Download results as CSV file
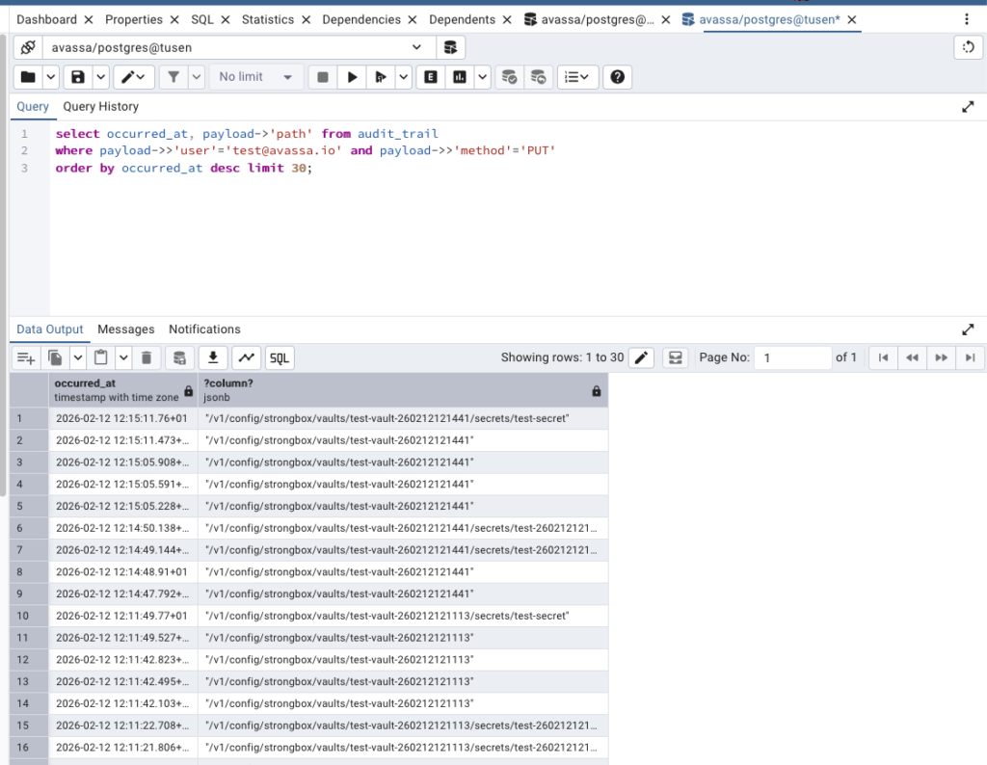987x765 pixels. click(x=213, y=358)
